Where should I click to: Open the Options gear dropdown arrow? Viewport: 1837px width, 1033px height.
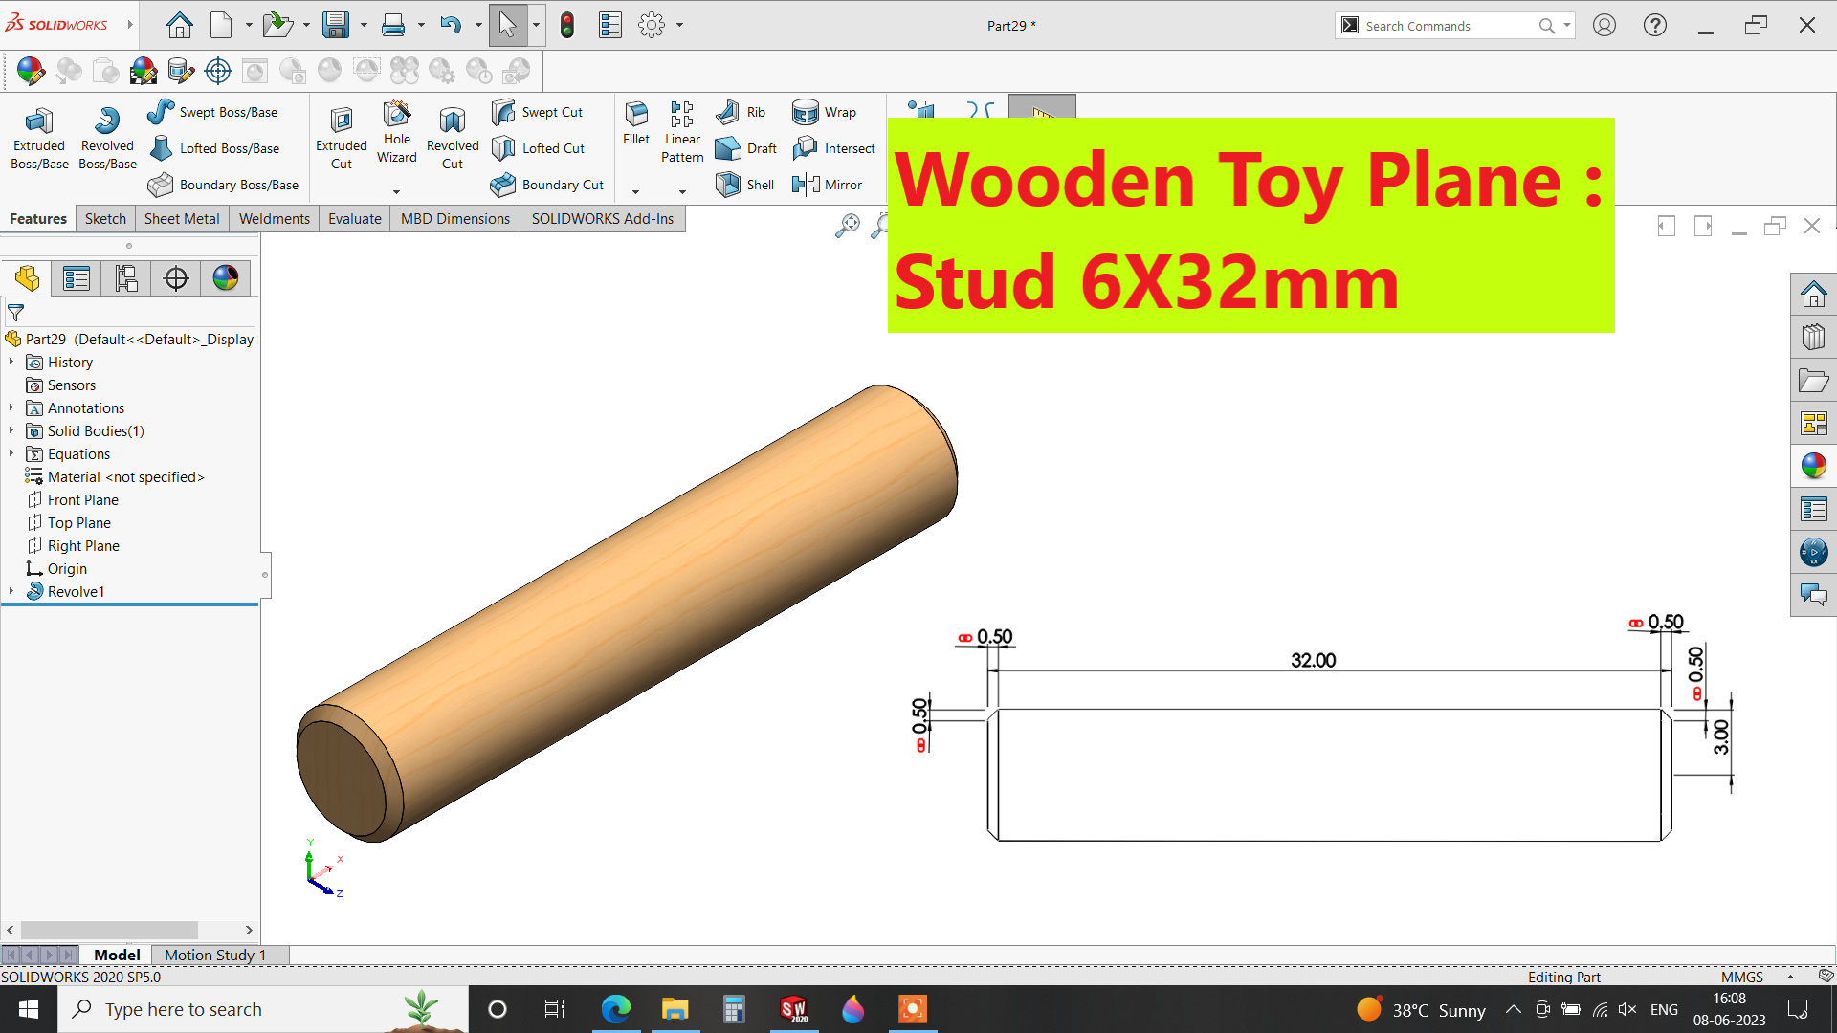pos(679,25)
